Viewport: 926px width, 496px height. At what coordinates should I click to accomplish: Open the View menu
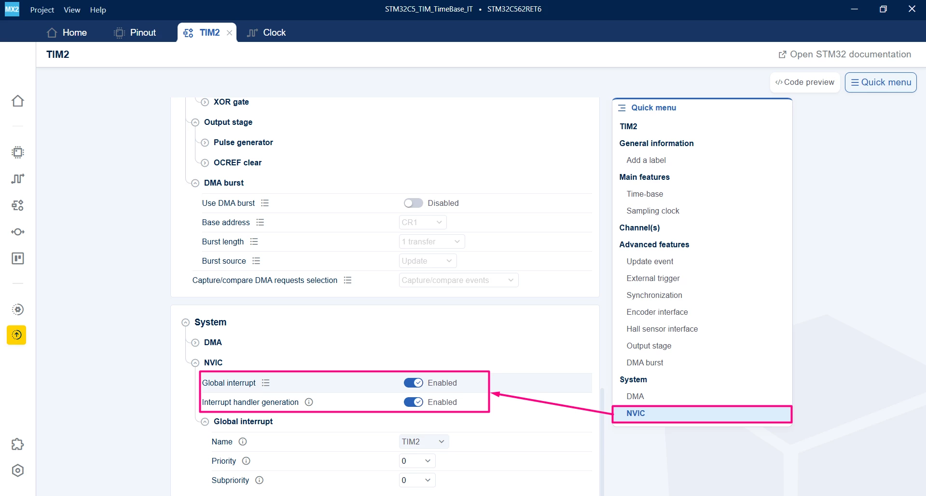tap(72, 10)
